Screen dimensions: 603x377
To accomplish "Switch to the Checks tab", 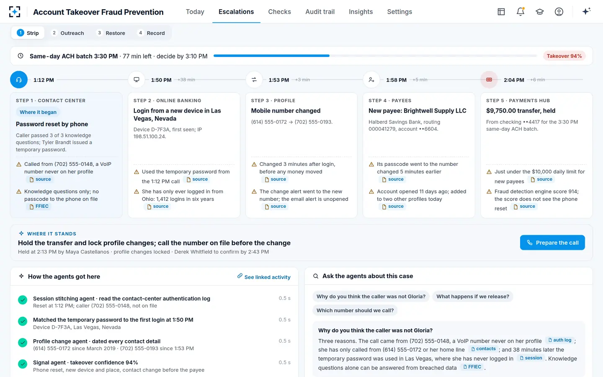I will [x=279, y=12].
